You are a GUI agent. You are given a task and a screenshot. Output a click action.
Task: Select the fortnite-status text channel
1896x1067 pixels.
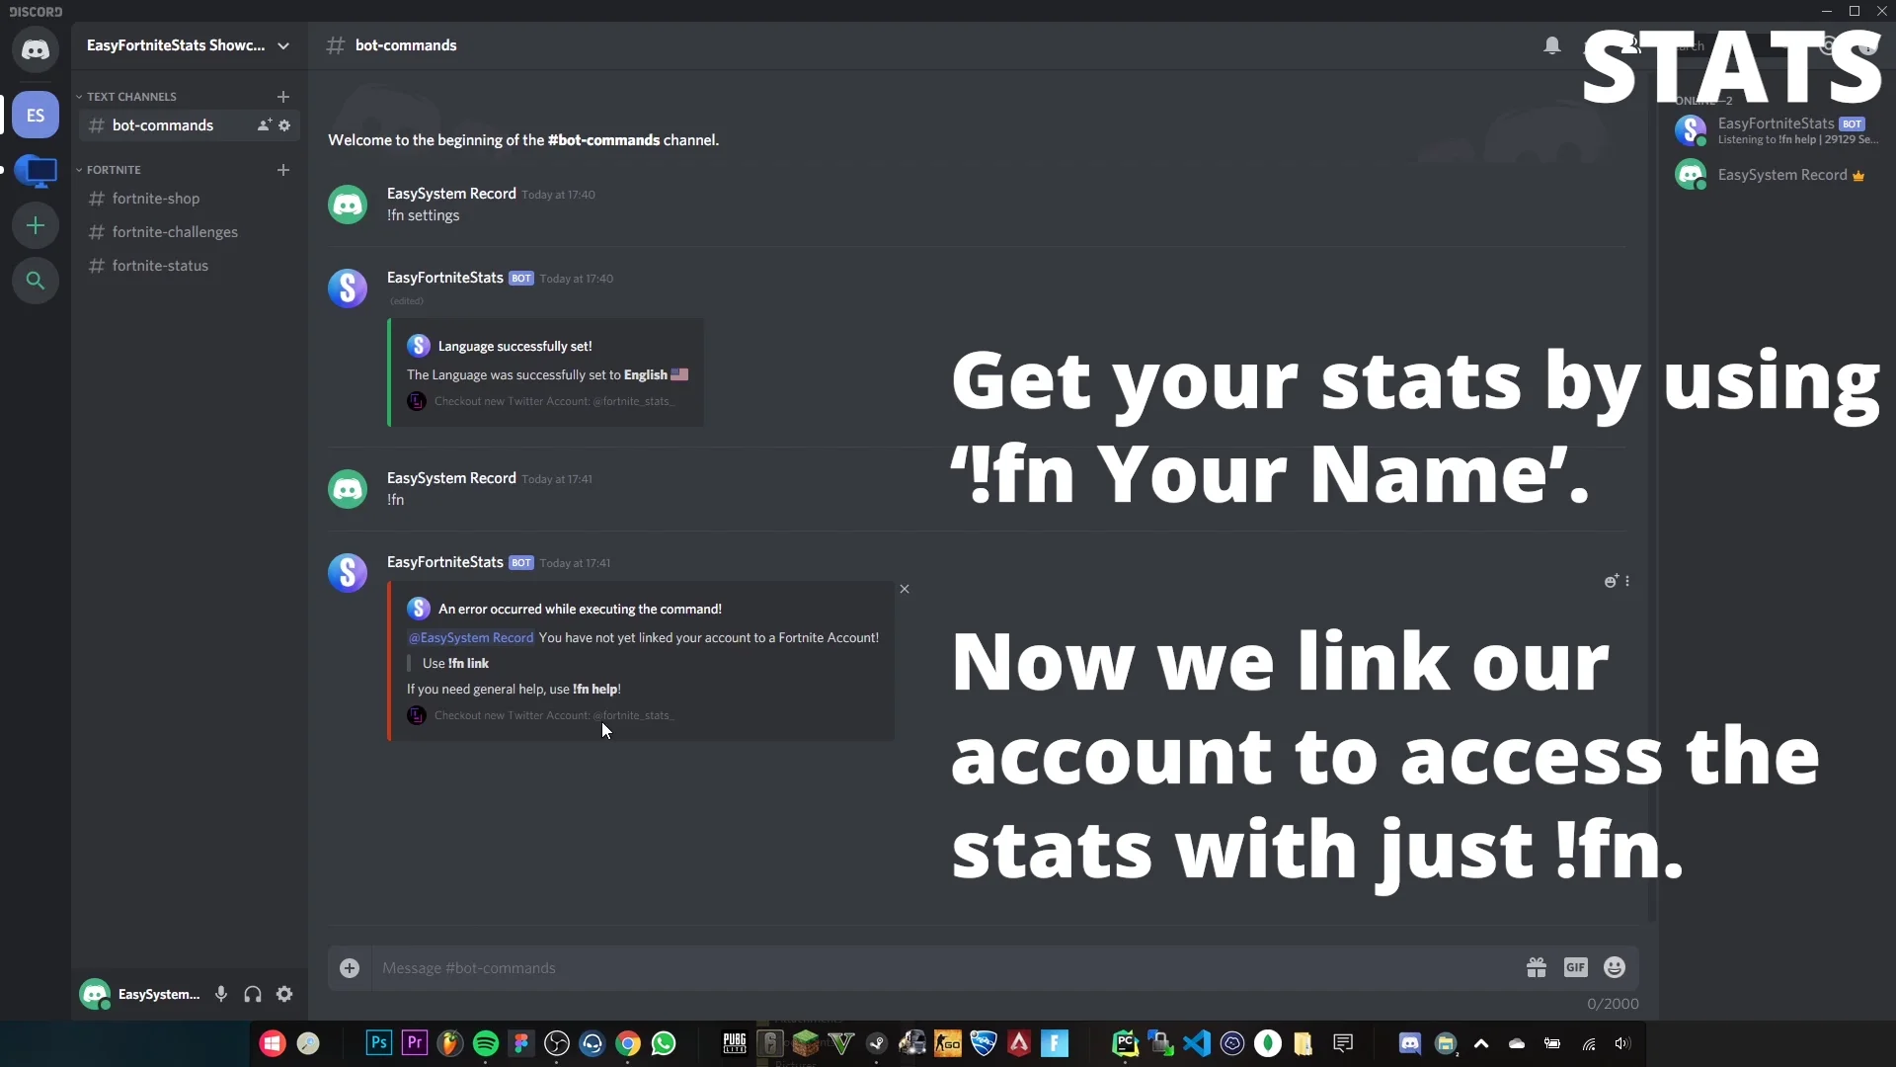tap(160, 265)
